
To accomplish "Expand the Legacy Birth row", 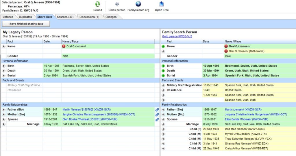I will pos(4,66).
